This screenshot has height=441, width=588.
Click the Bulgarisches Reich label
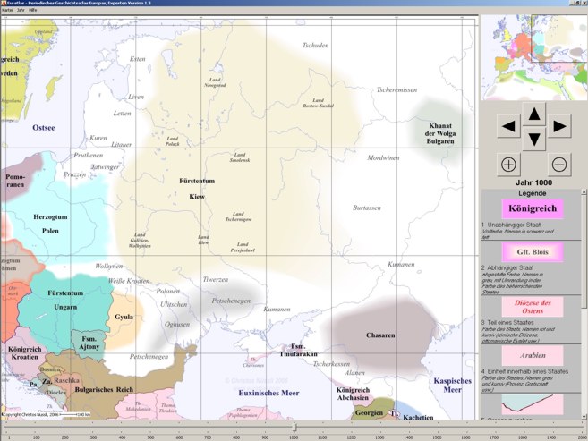click(104, 390)
